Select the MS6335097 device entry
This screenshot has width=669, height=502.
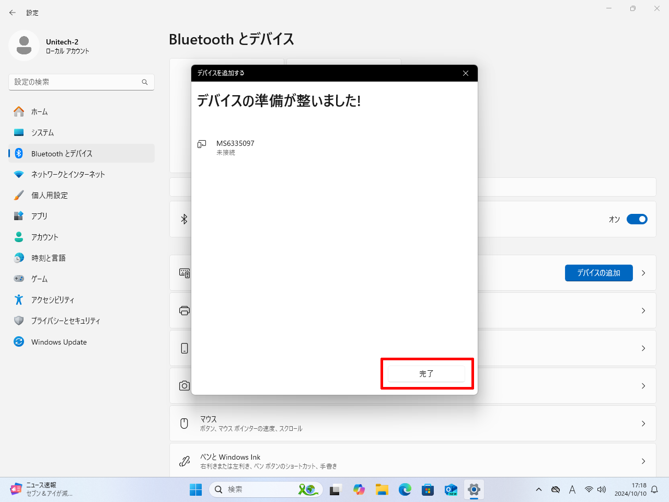pyautogui.click(x=235, y=147)
